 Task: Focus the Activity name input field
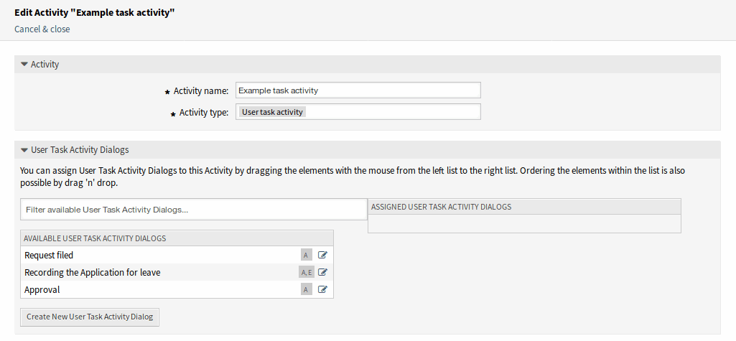(358, 90)
